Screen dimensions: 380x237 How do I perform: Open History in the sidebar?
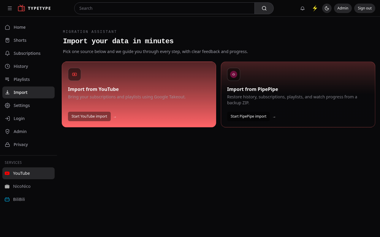pyautogui.click(x=28, y=66)
